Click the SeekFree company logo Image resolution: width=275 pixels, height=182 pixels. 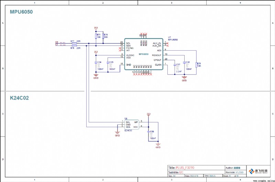point(258,171)
